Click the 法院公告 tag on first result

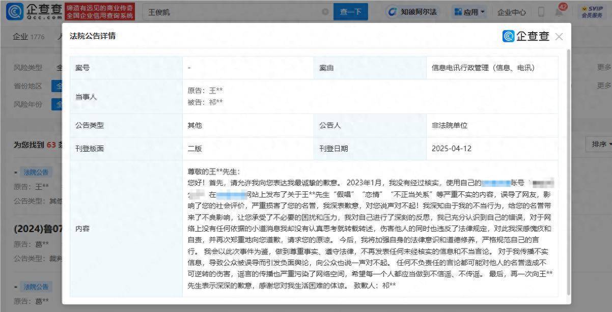tap(35, 172)
